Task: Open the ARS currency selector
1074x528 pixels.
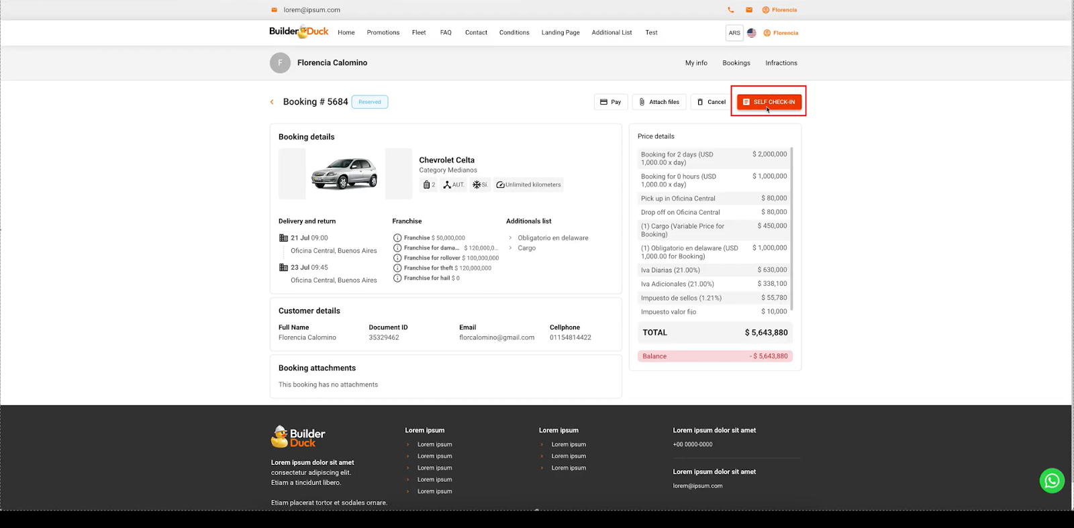Action: [x=734, y=33]
